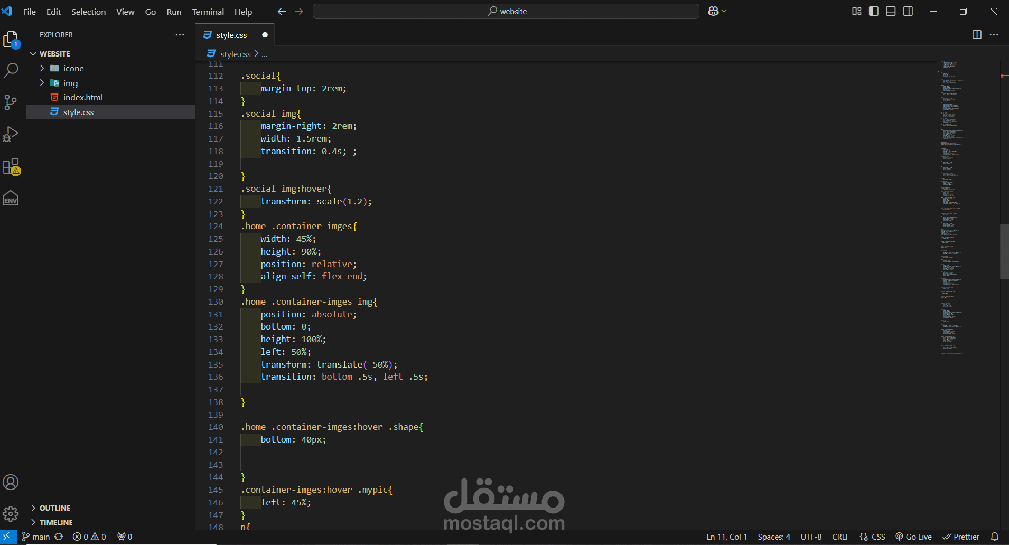The width and height of the screenshot is (1009, 545).
Task: Click the editor vertical scrollbar thumb
Action: [1004, 252]
